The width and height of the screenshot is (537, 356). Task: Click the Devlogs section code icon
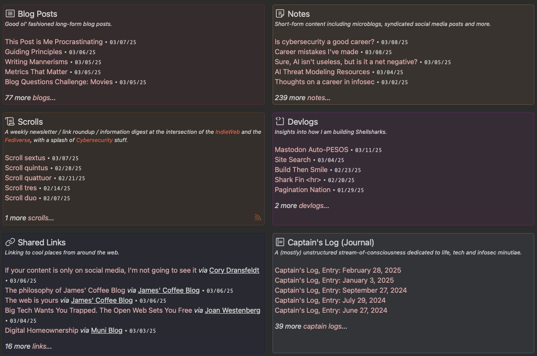point(280,121)
